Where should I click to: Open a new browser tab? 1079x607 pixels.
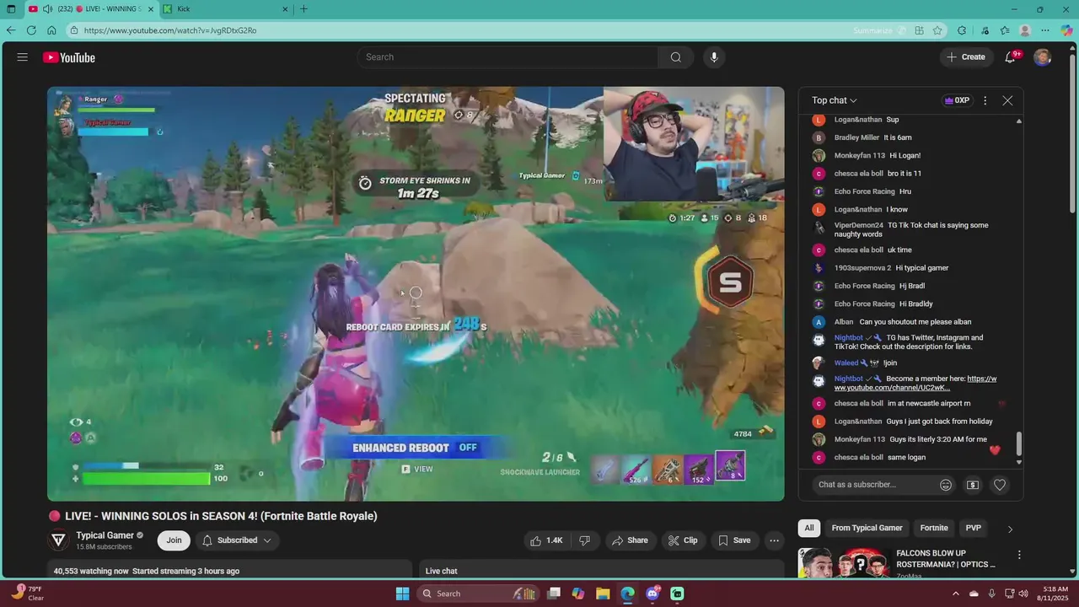pyautogui.click(x=303, y=9)
